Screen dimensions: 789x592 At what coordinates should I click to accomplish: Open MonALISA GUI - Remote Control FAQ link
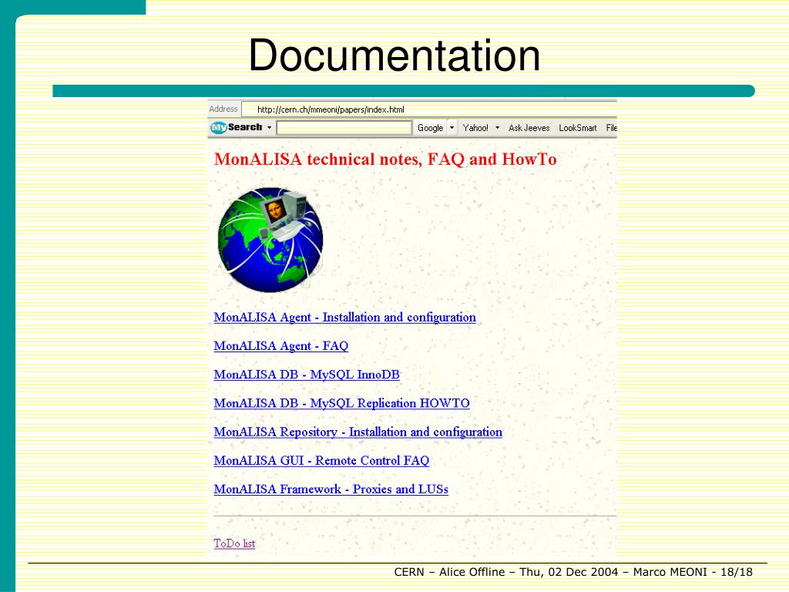(321, 461)
